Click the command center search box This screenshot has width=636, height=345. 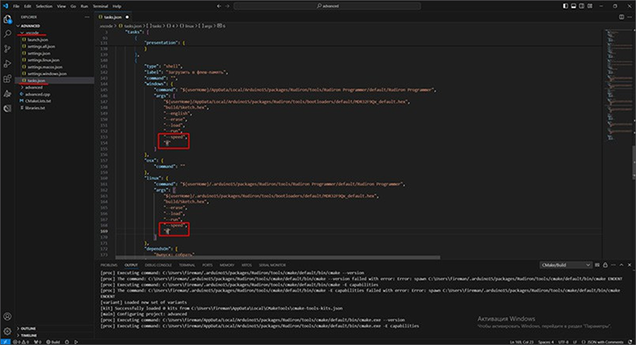point(327,6)
